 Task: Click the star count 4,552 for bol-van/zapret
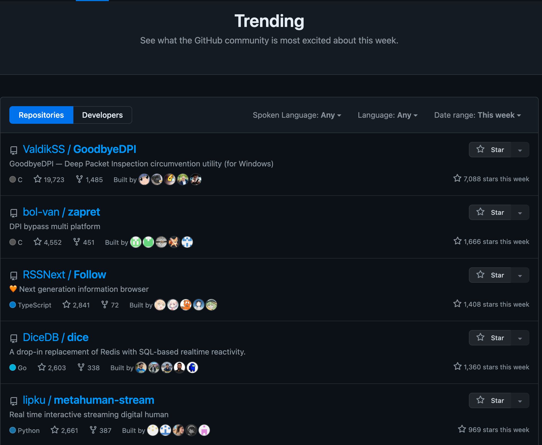[x=53, y=242]
